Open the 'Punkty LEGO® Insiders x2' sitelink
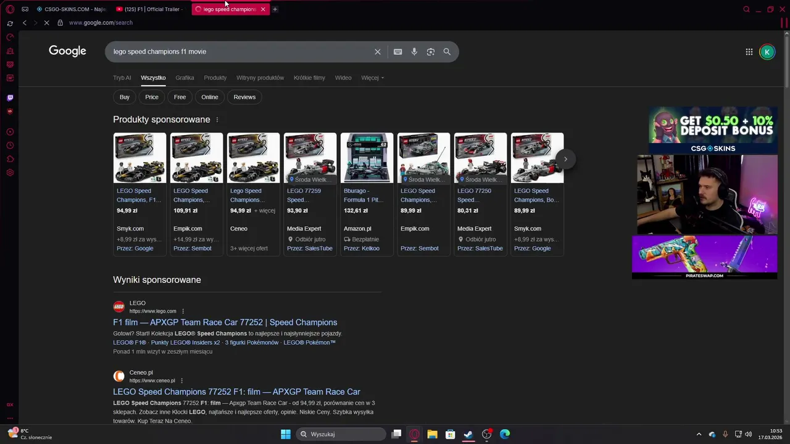 pos(185,342)
